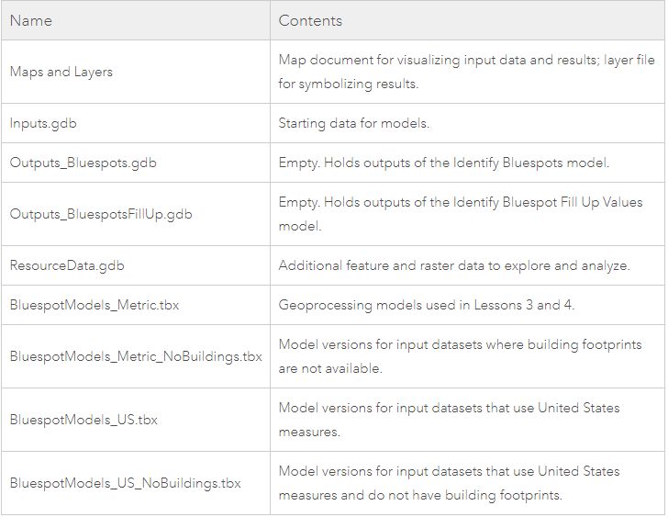Select the Inputs.gdb name cell
The height and width of the screenshot is (517, 668).
point(43,123)
